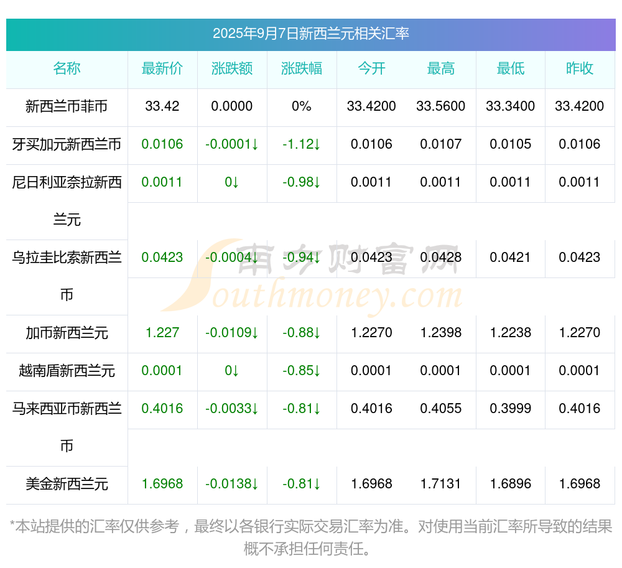Click the low value 0.3999
This screenshot has height=568, width=622.
point(511,409)
